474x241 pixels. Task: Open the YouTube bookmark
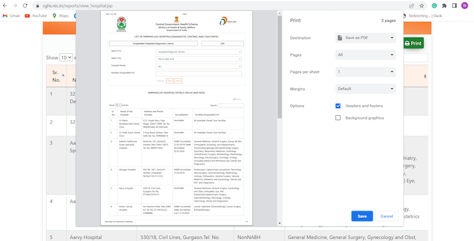(x=36, y=16)
